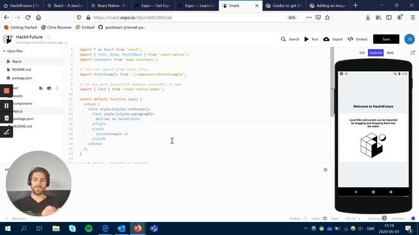The image size is (419, 235).
Task: Click the 80% zoom level indicator
Action: point(292,18)
